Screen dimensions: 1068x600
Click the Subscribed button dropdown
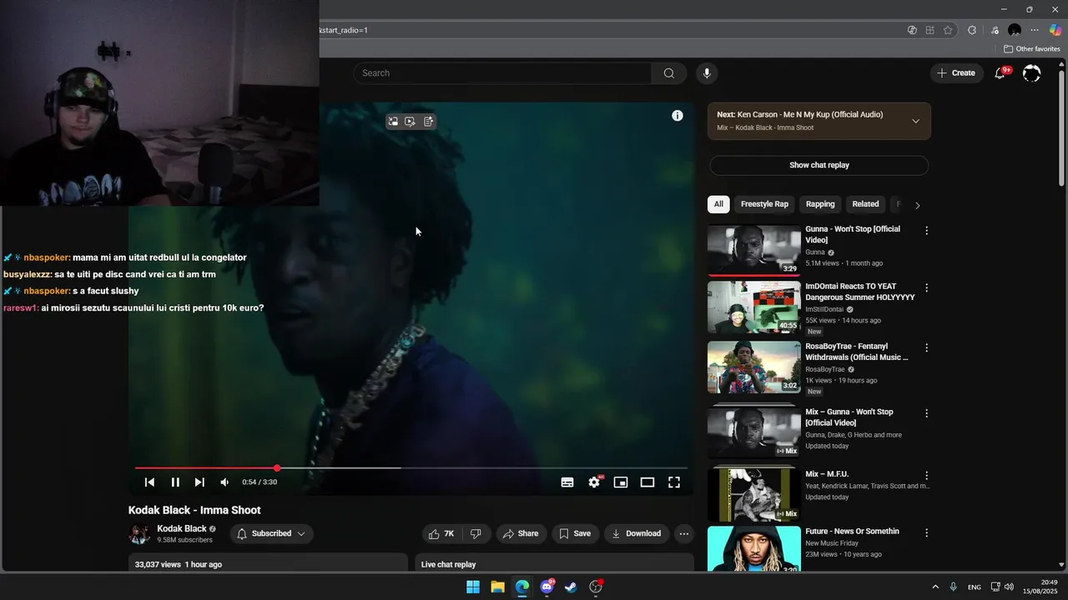(270, 533)
